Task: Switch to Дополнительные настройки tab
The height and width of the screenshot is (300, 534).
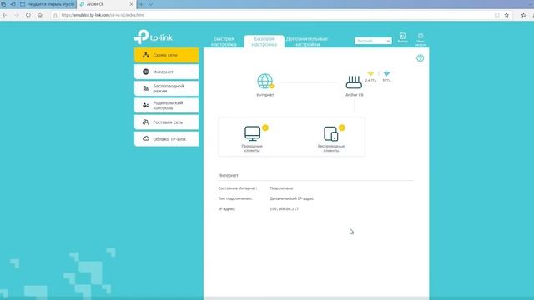Action: pos(306,42)
